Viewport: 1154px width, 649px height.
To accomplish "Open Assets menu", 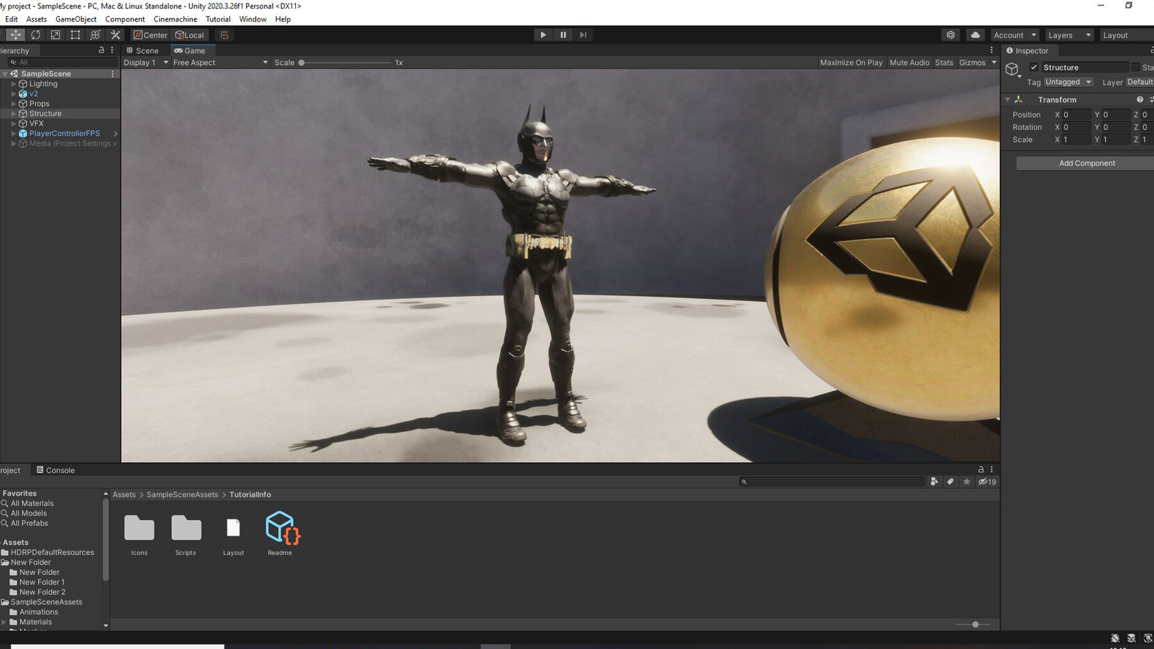I will 36,19.
